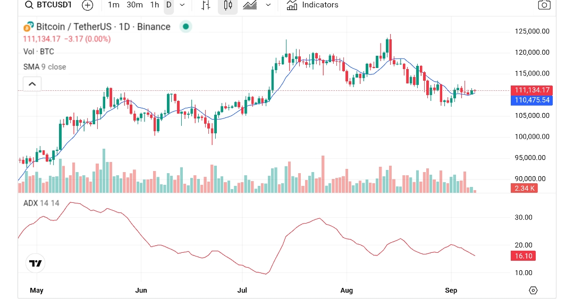Click the TradingView logo on chart

pos(36,263)
